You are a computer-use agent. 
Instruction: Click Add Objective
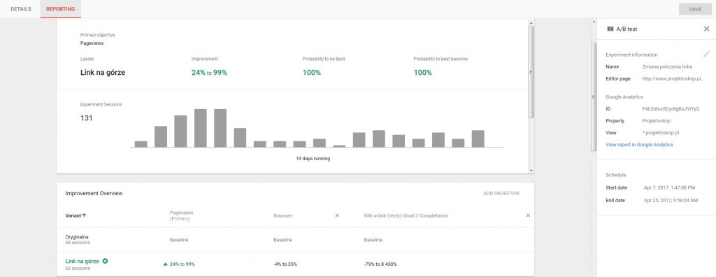(x=501, y=193)
